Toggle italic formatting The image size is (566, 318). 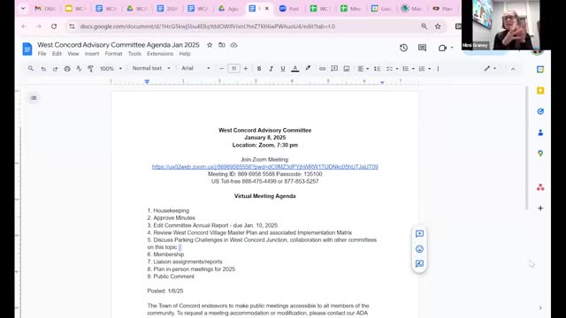point(271,69)
